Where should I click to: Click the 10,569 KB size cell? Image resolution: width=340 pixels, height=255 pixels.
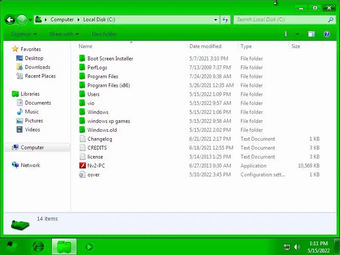coord(309,166)
